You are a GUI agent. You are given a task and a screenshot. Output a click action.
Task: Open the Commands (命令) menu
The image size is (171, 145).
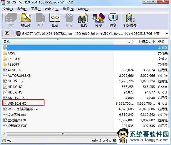[x=22, y=9]
